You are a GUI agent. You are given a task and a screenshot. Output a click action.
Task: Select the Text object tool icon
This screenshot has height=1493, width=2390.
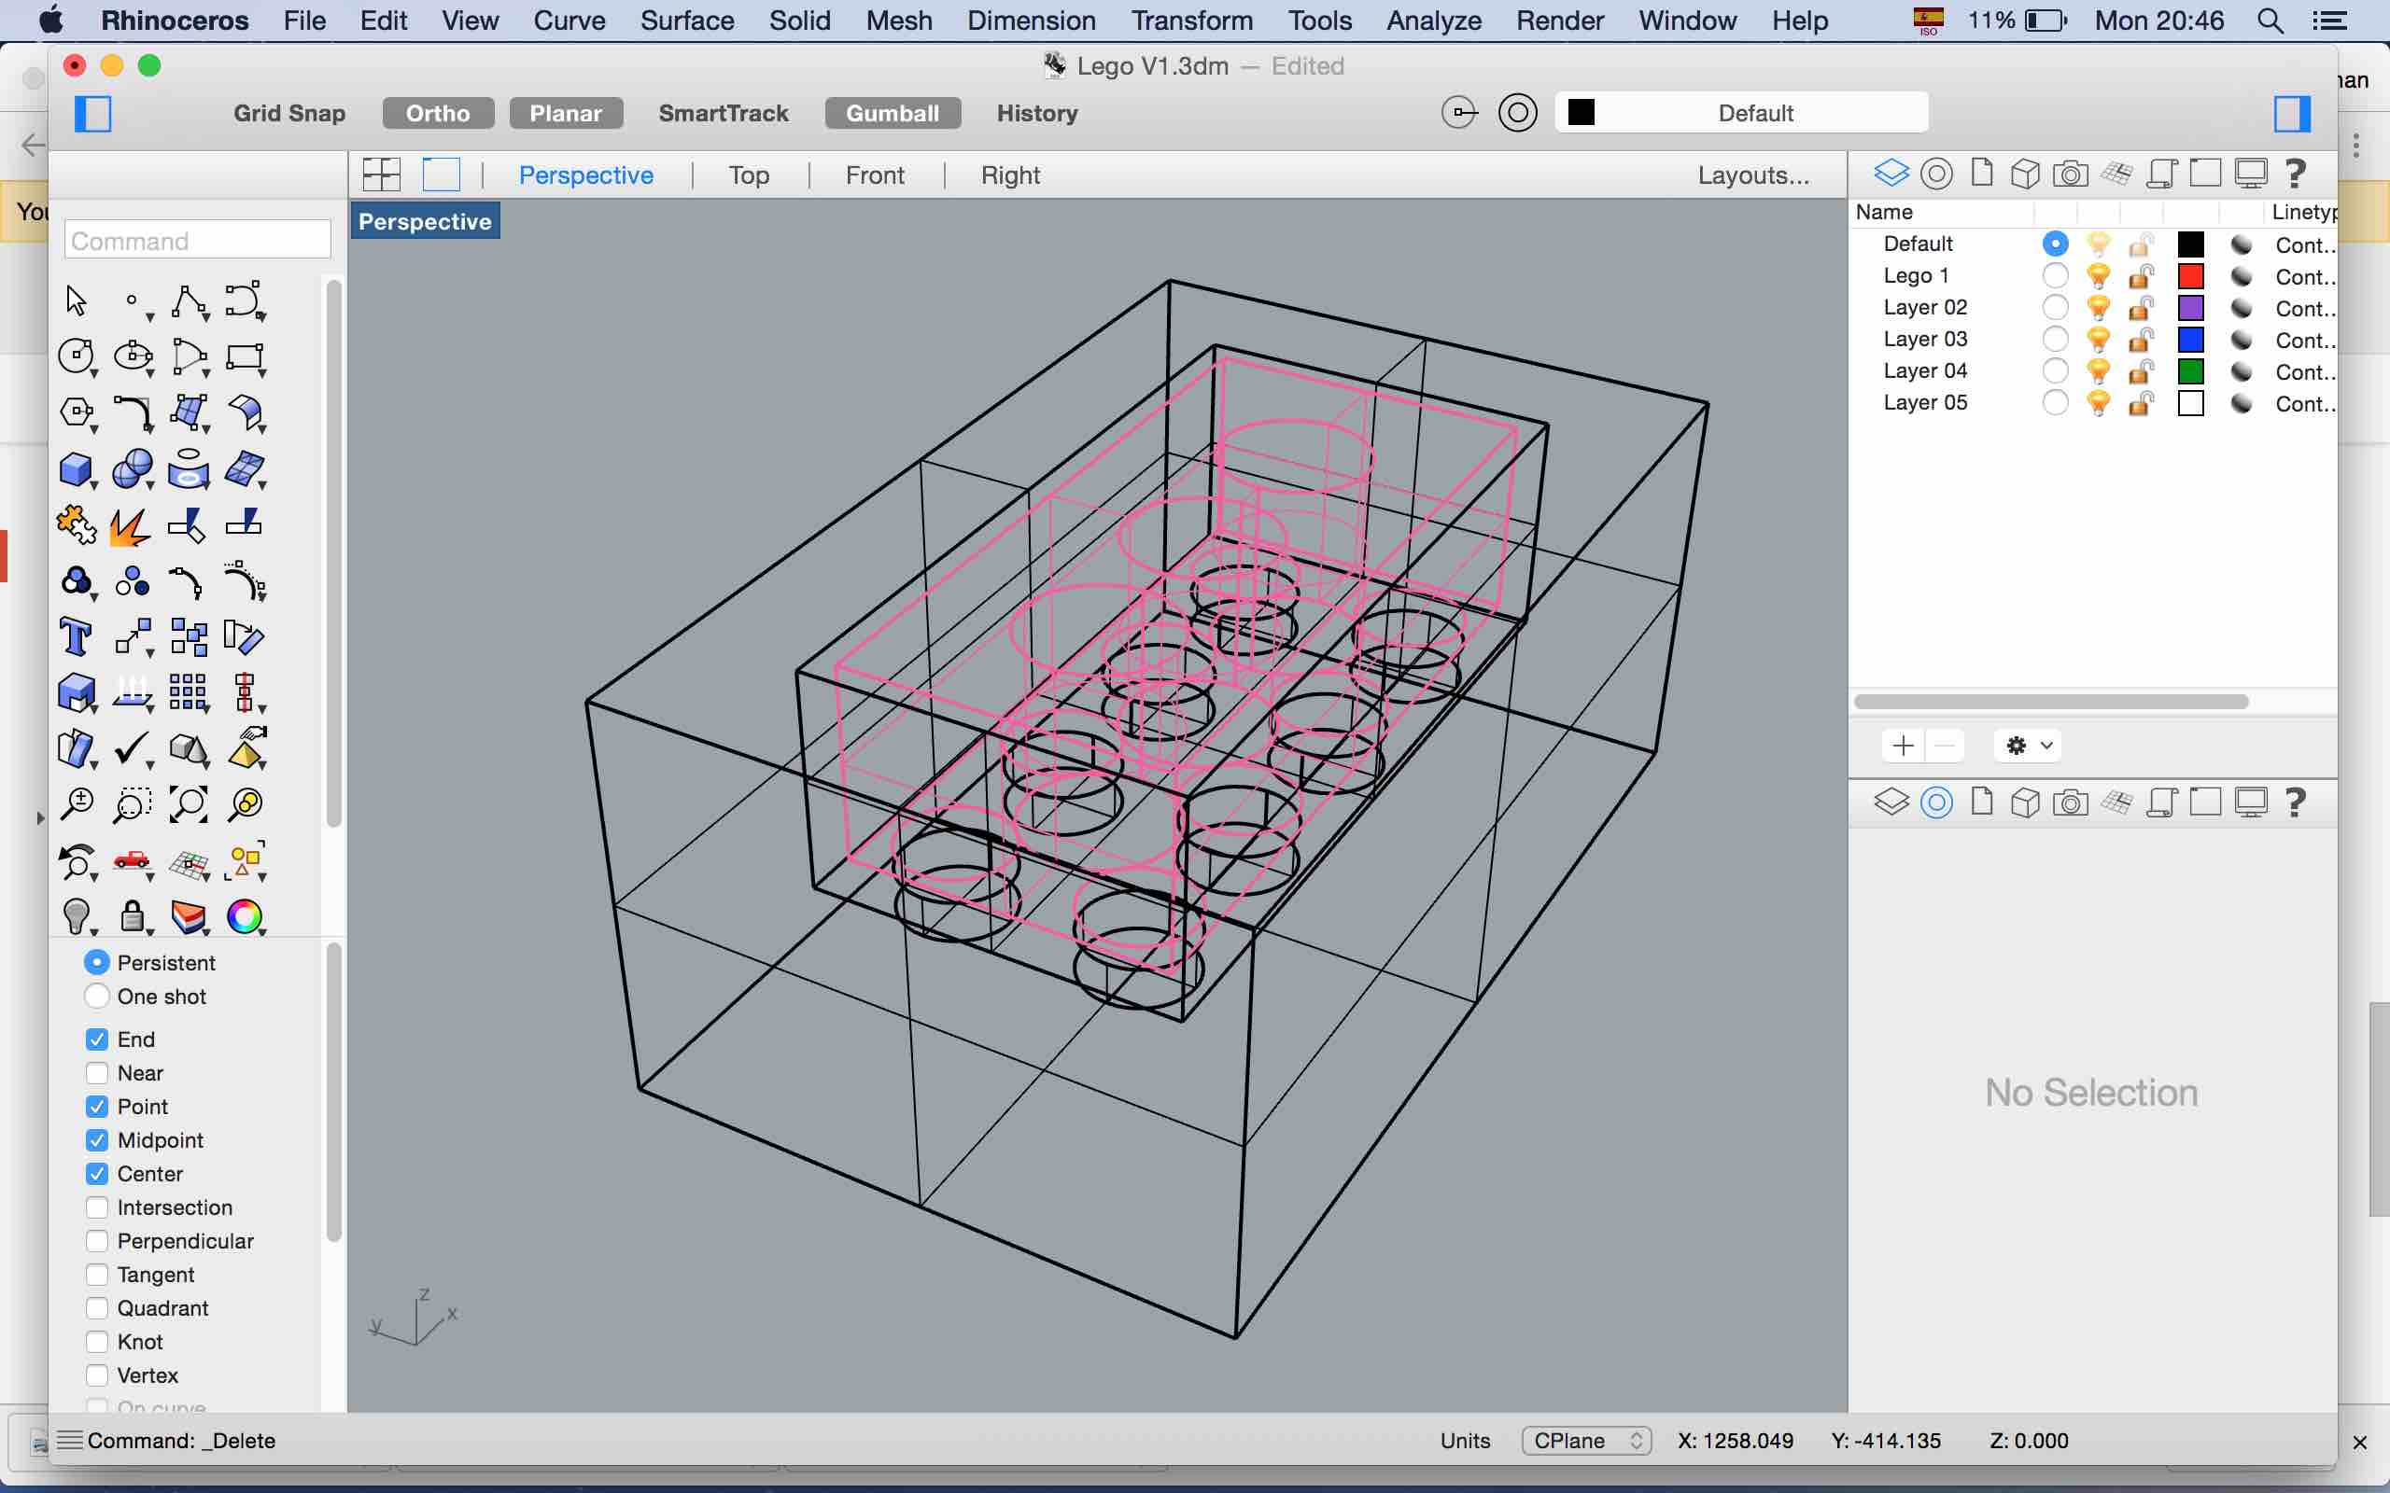coord(75,638)
